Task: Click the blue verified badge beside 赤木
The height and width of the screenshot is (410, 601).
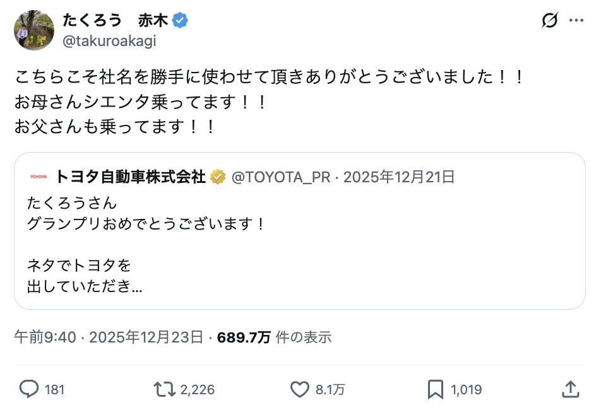Action: 181,21
